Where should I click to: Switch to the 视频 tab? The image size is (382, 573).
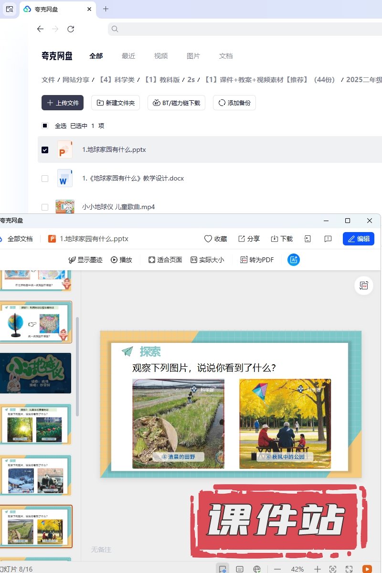pos(161,56)
